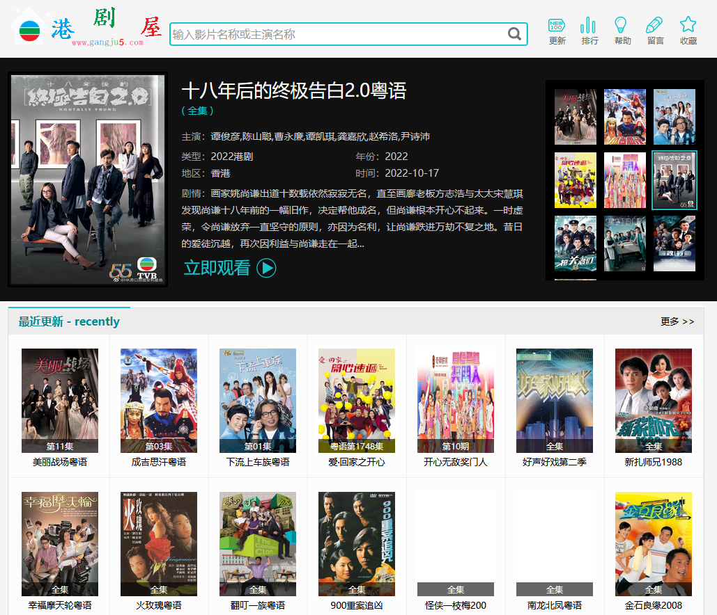Click 全集 badge above 南龙北凤粤语
This screenshot has height=615, width=717.
(555, 589)
